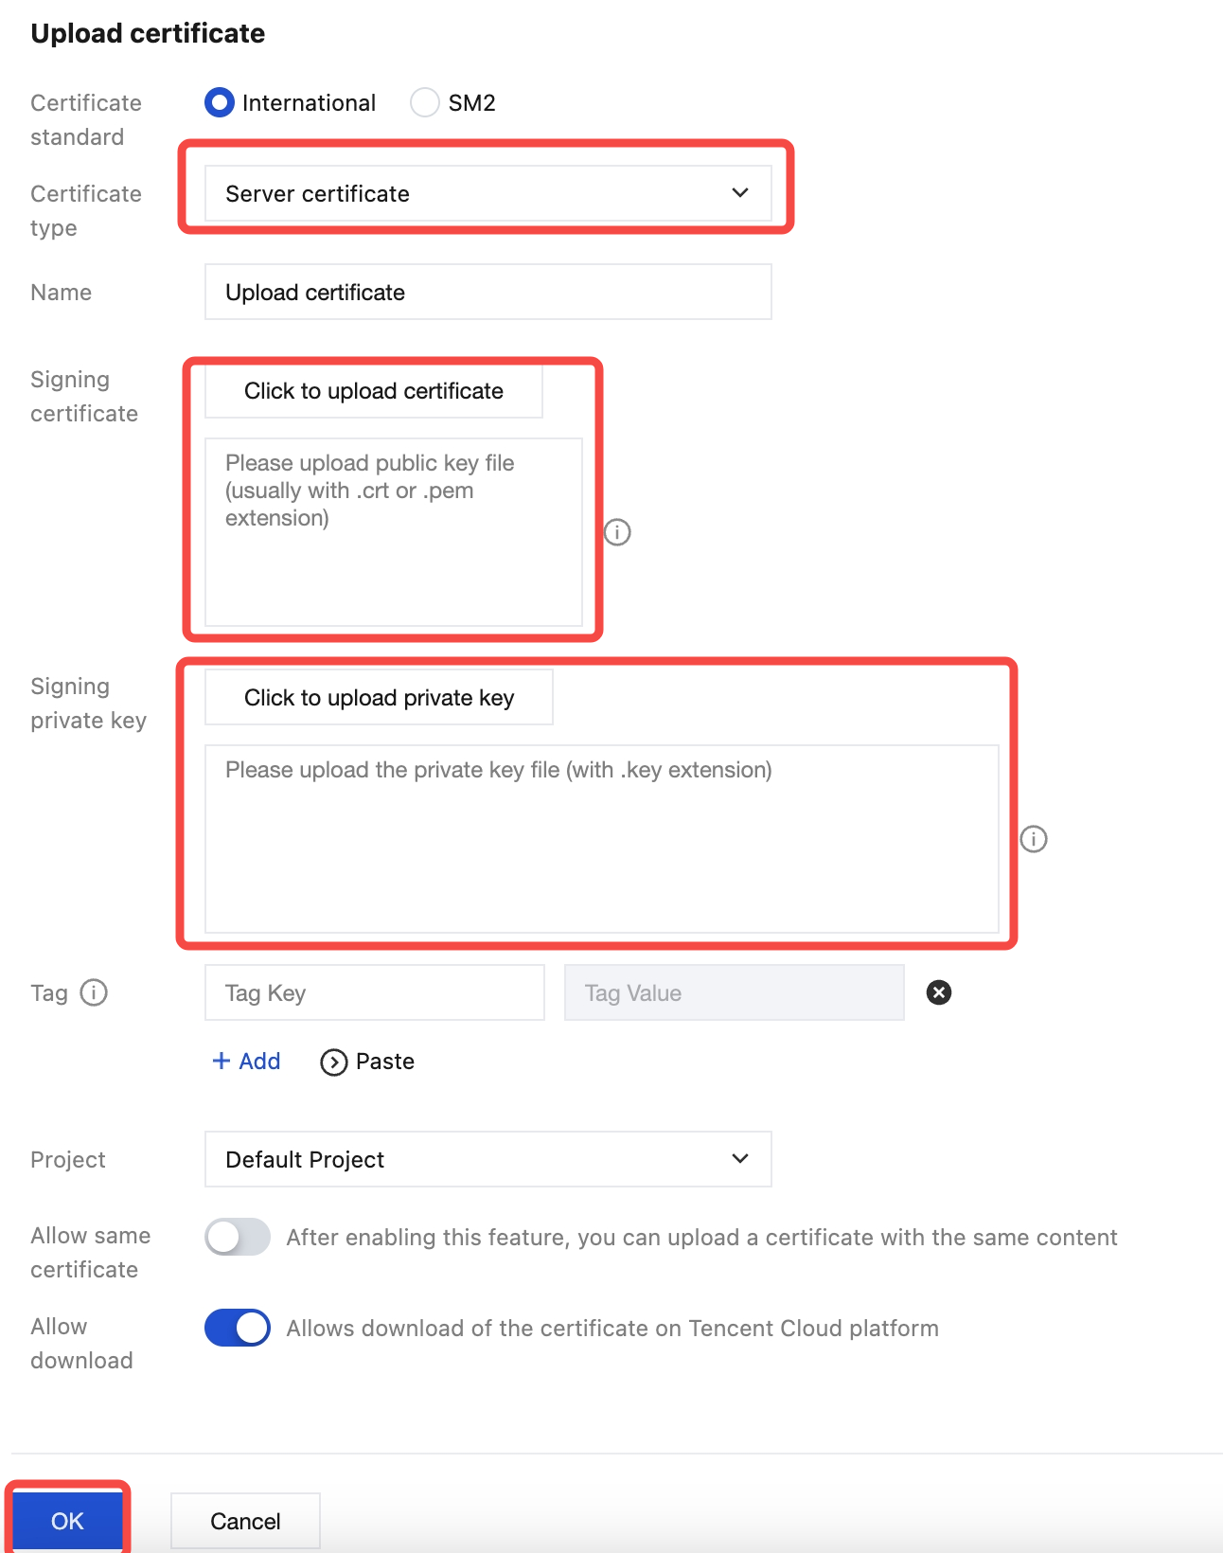The image size is (1223, 1553).
Task: Expand the Default Project dropdown
Action: coord(487,1159)
